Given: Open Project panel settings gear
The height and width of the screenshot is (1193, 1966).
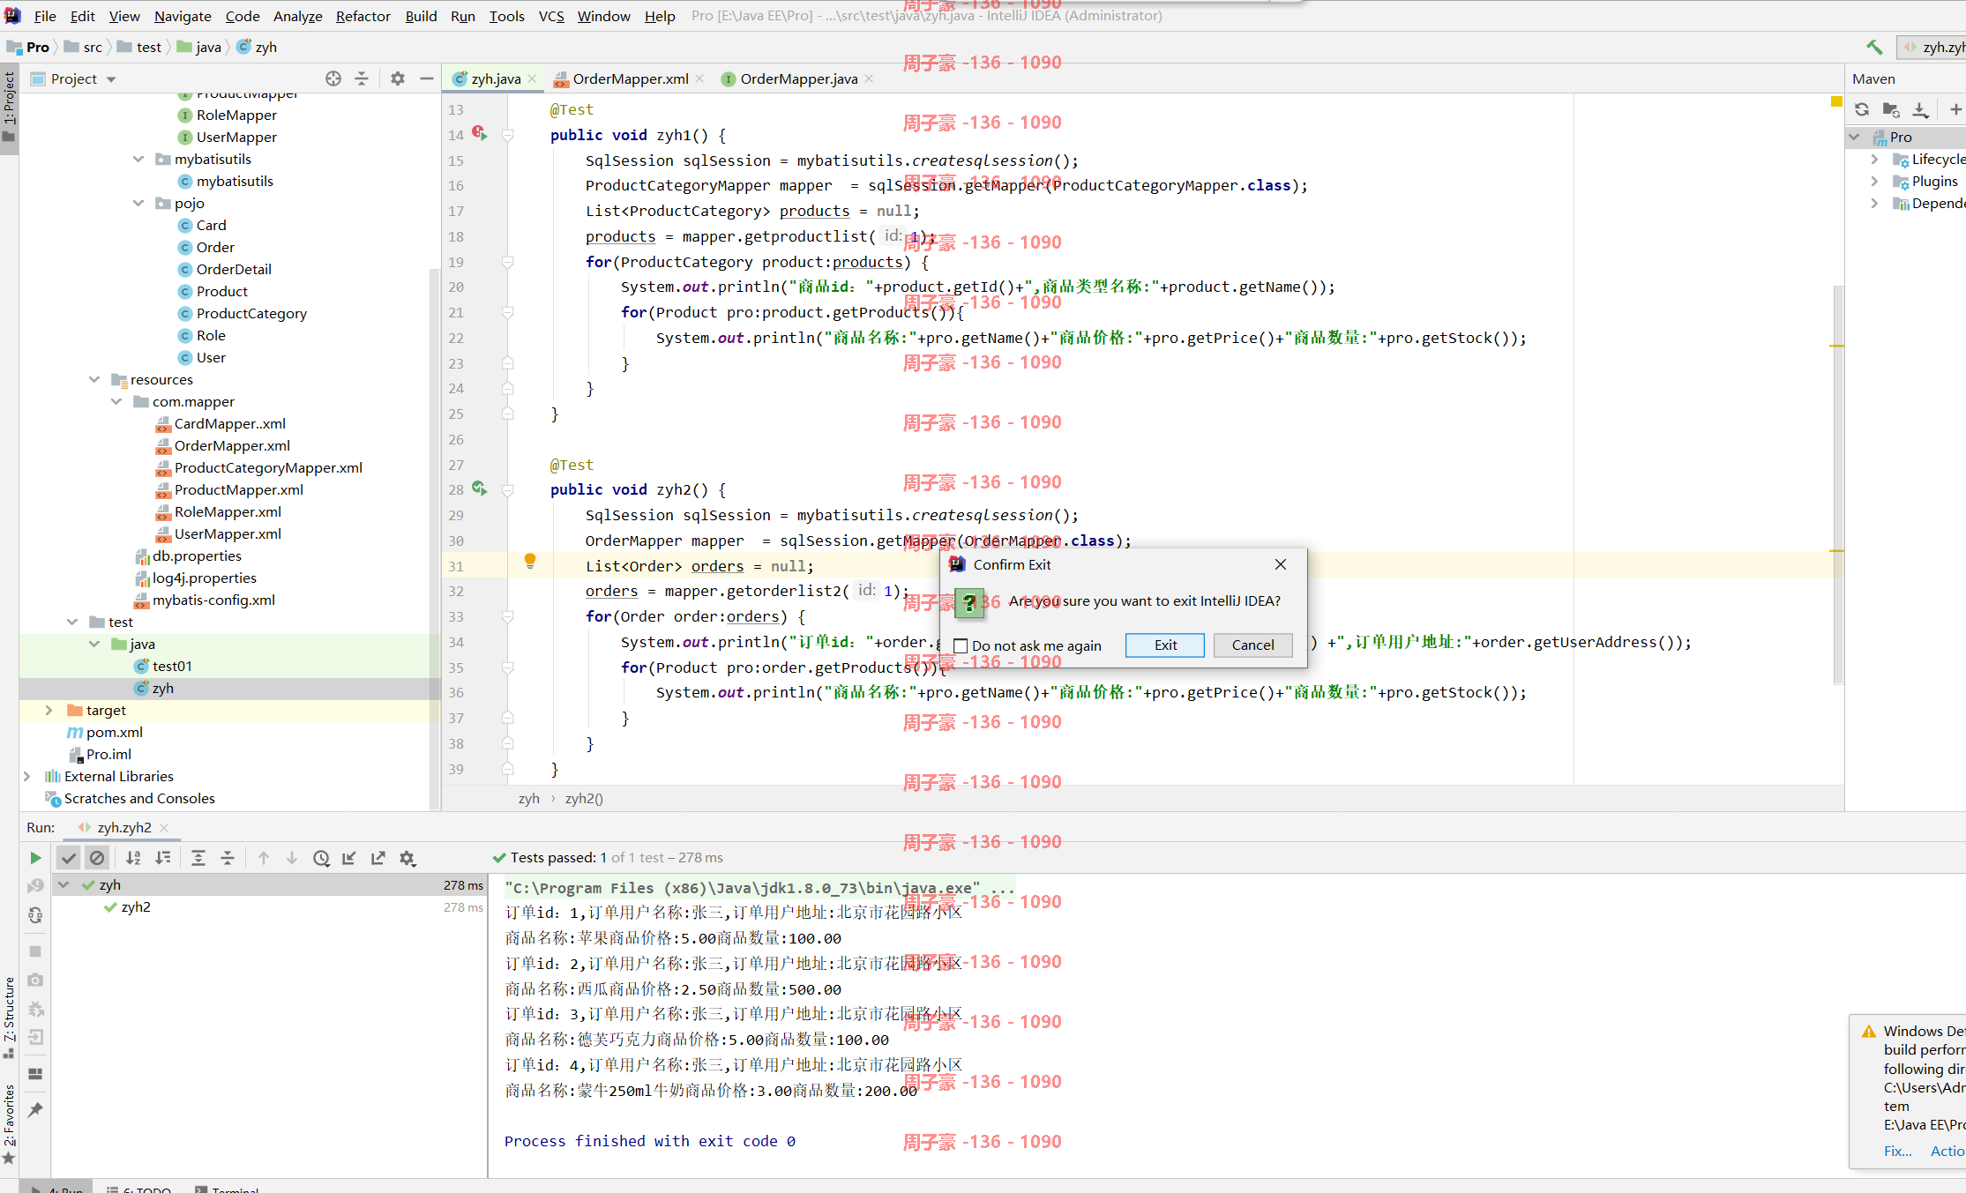Looking at the screenshot, I should click(398, 78).
